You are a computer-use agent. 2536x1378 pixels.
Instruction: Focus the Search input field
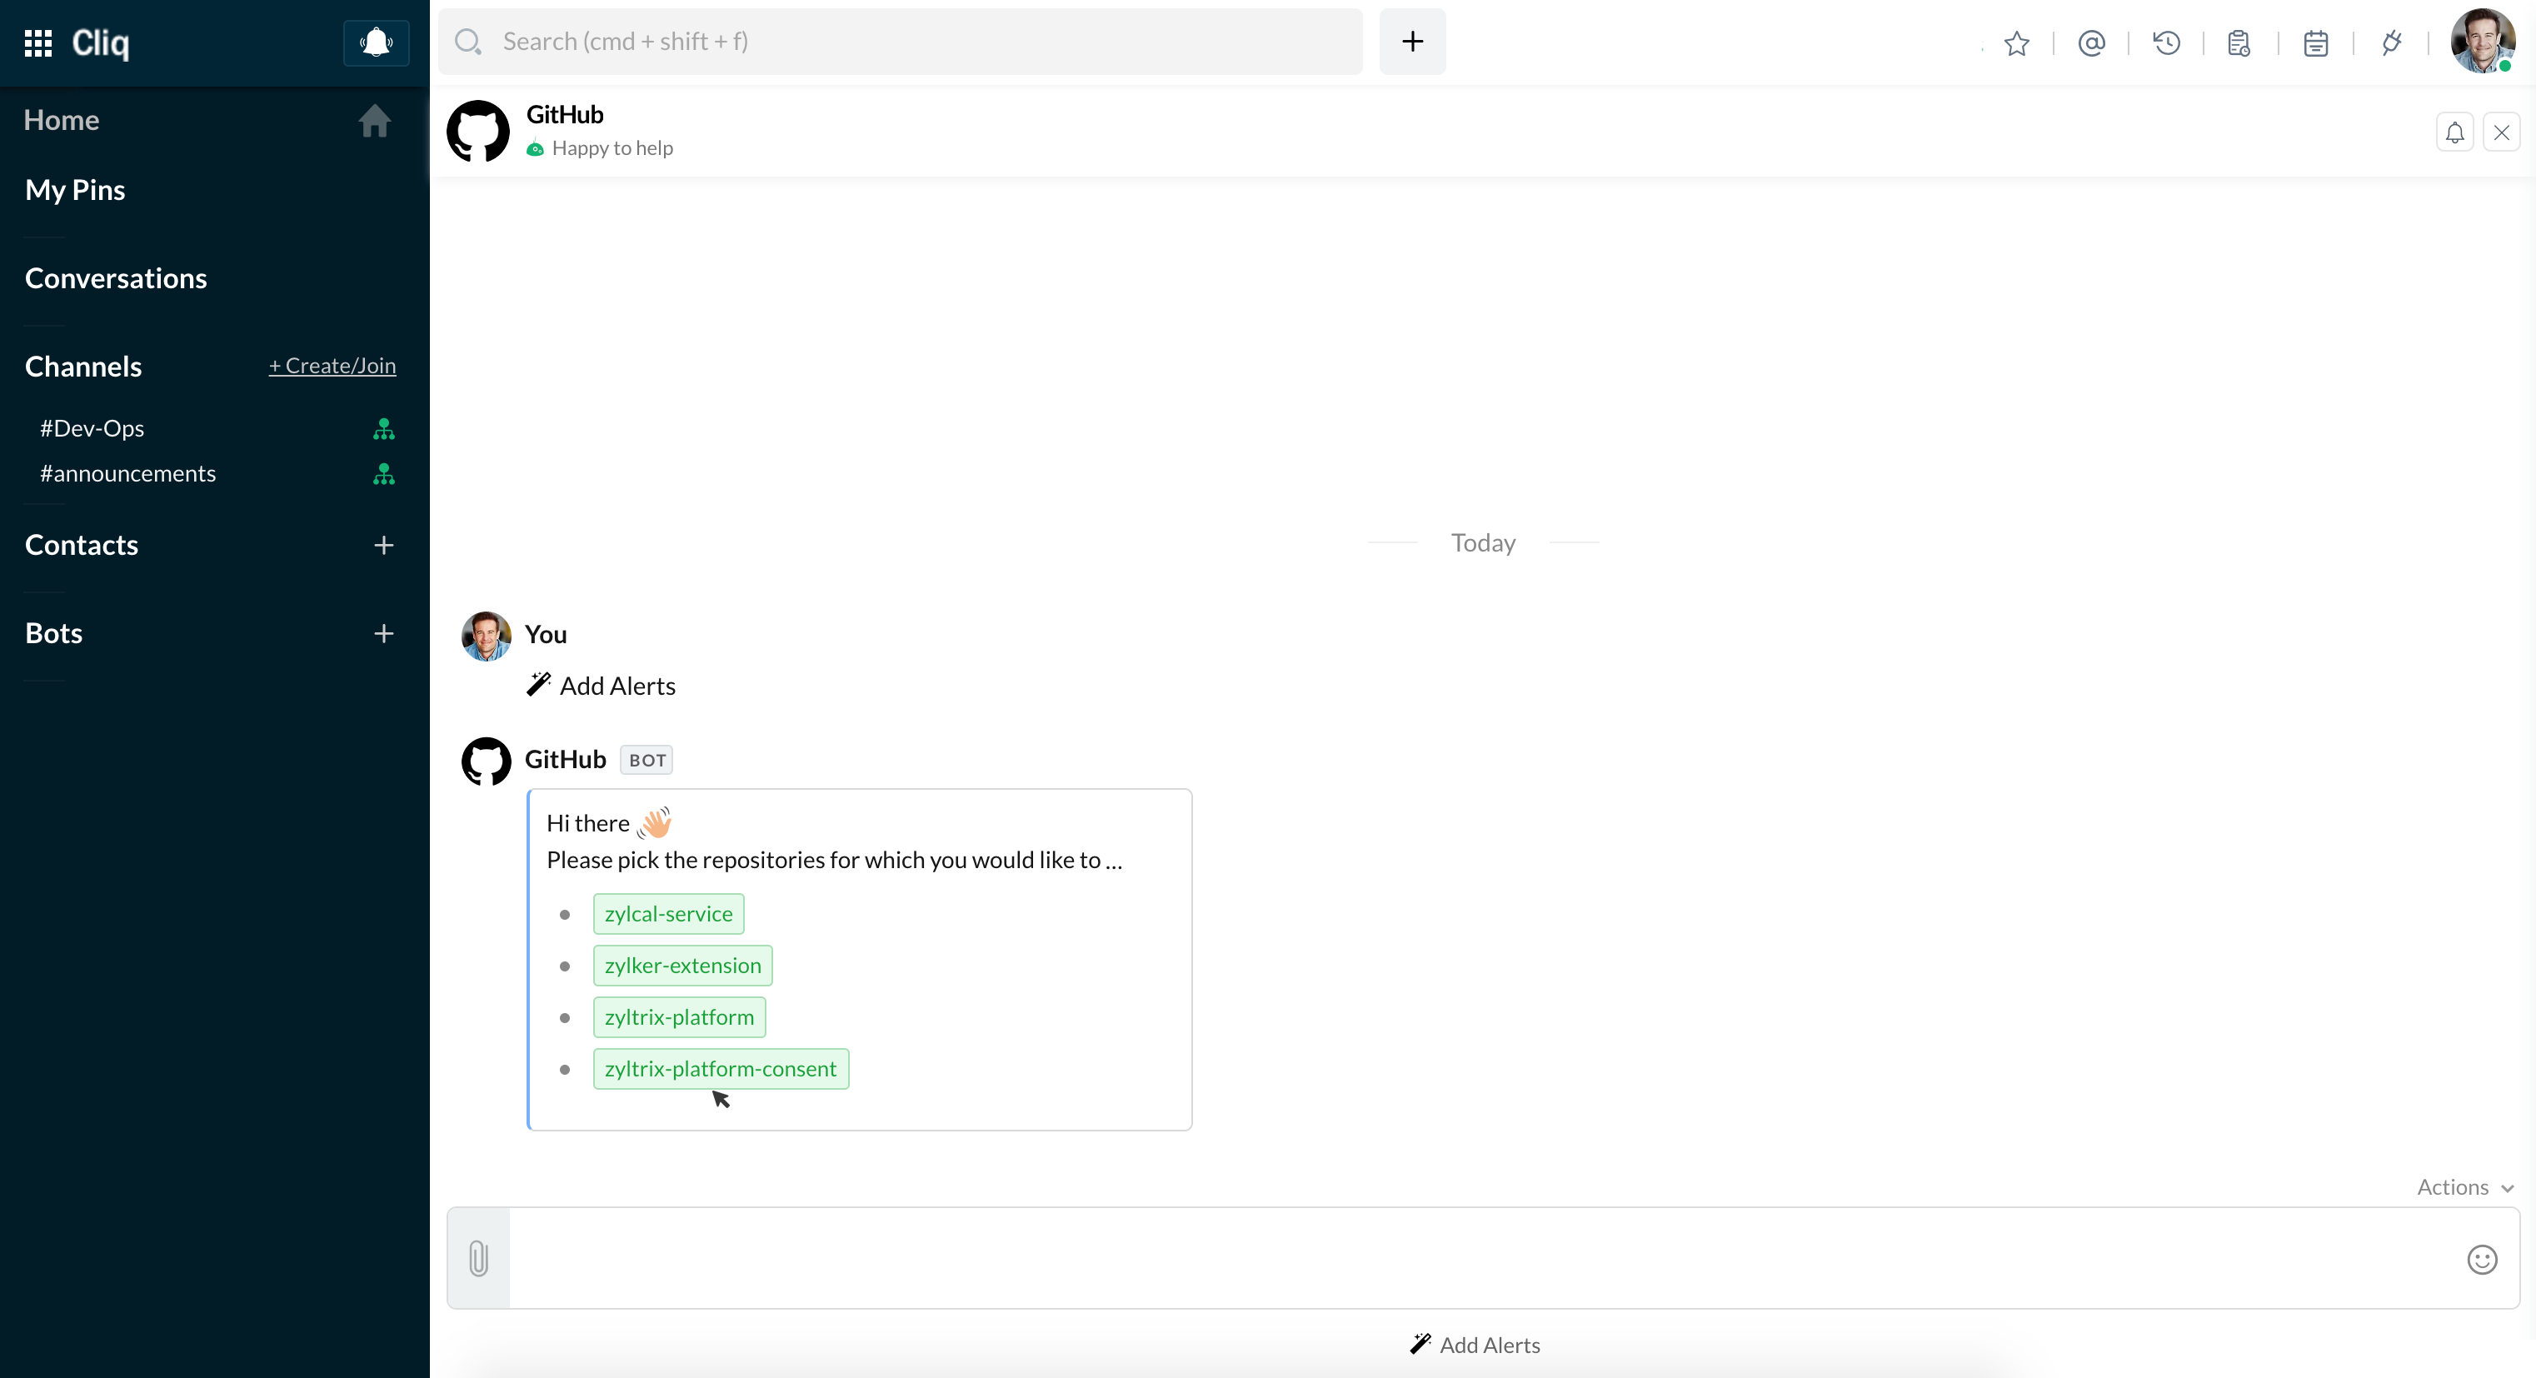click(x=900, y=42)
